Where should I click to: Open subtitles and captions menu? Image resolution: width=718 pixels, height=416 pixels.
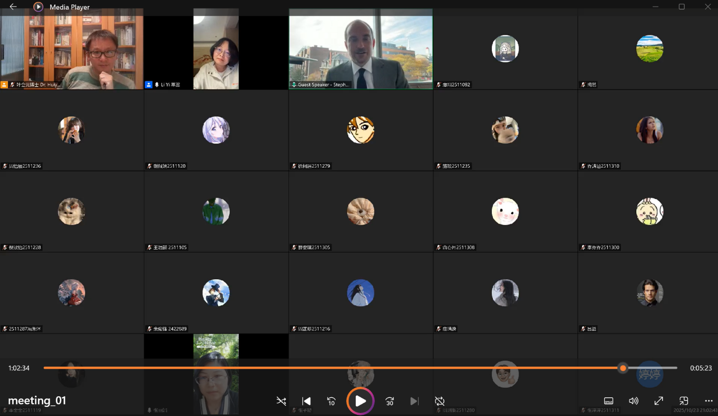(609, 401)
